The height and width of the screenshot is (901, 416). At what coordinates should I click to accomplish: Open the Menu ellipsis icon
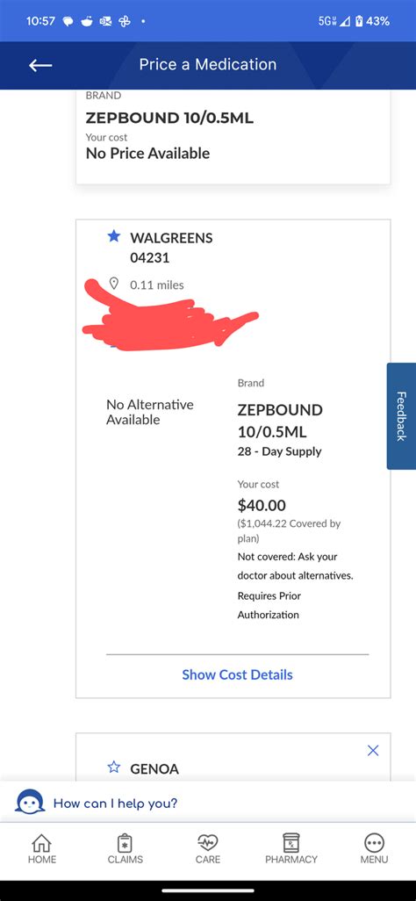[374, 848]
